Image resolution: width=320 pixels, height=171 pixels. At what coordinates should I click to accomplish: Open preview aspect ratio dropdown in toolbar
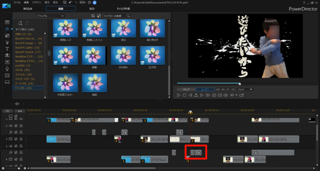click(83, 2)
